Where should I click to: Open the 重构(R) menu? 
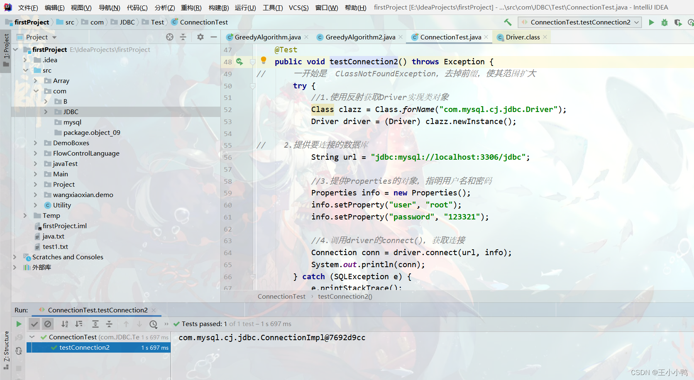click(x=191, y=7)
